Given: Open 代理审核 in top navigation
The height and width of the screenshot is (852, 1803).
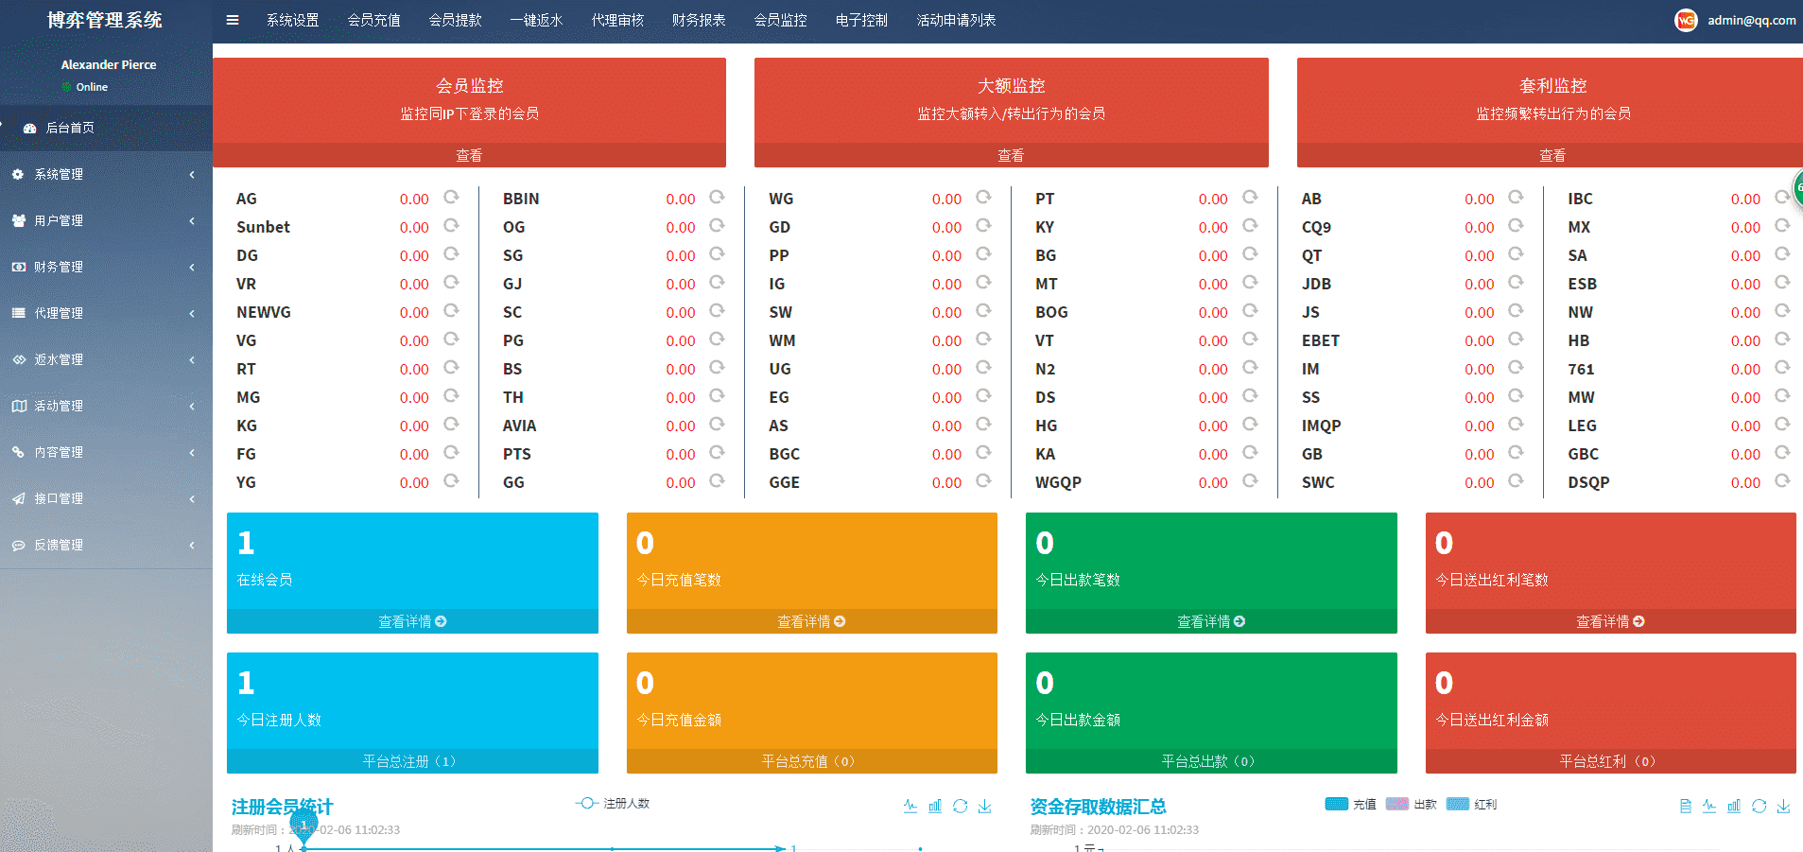Looking at the screenshot, I should pos(617,20).
